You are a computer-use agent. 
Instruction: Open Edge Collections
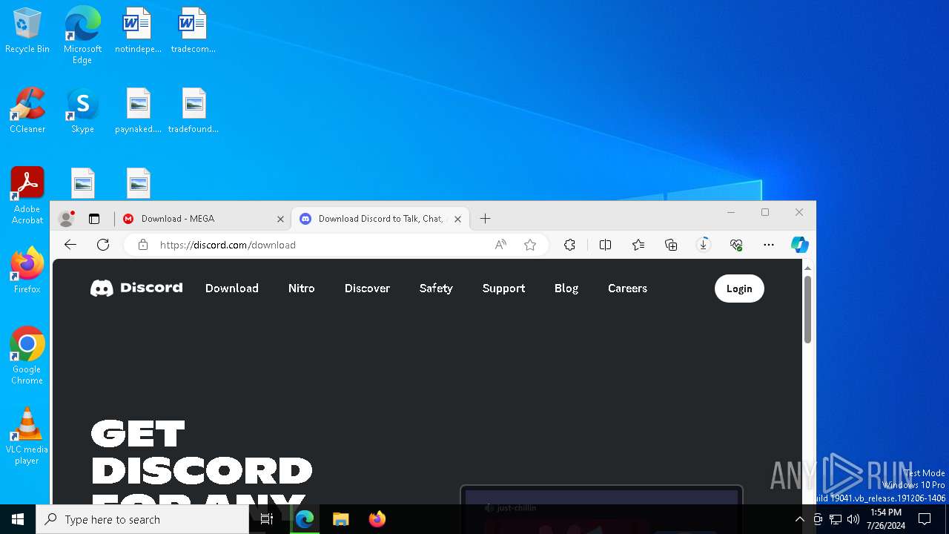[x=671, y=245]
